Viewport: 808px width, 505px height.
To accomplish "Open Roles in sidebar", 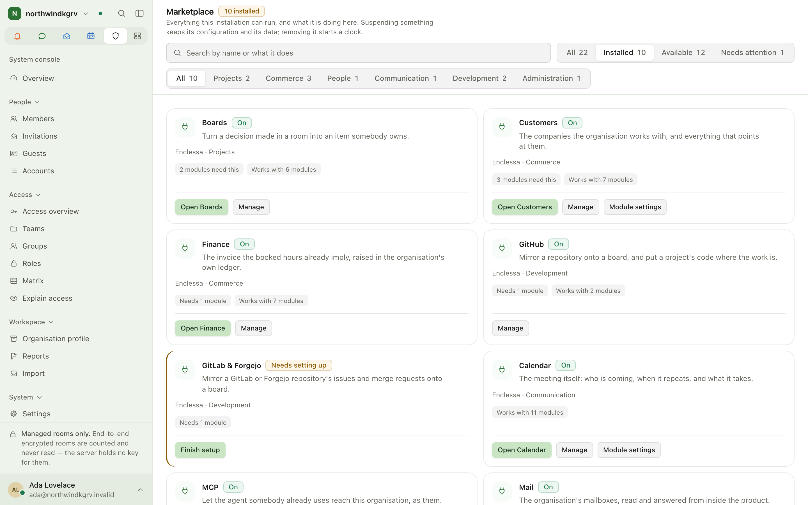I will point(76,263).
